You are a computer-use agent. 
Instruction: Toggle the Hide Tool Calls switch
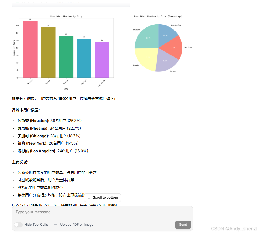(18, 225)
